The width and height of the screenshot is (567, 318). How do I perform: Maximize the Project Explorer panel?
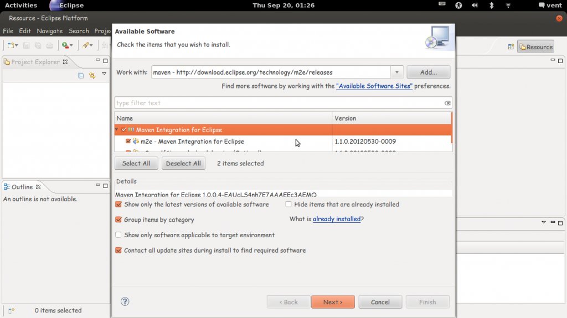coord(105,61)
